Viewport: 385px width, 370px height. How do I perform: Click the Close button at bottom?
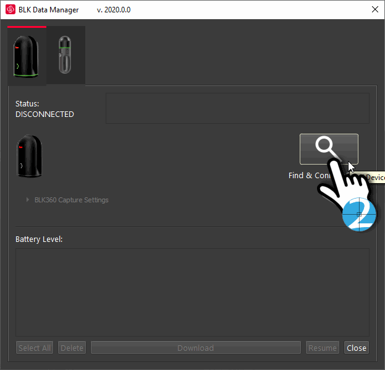(357, 348)
